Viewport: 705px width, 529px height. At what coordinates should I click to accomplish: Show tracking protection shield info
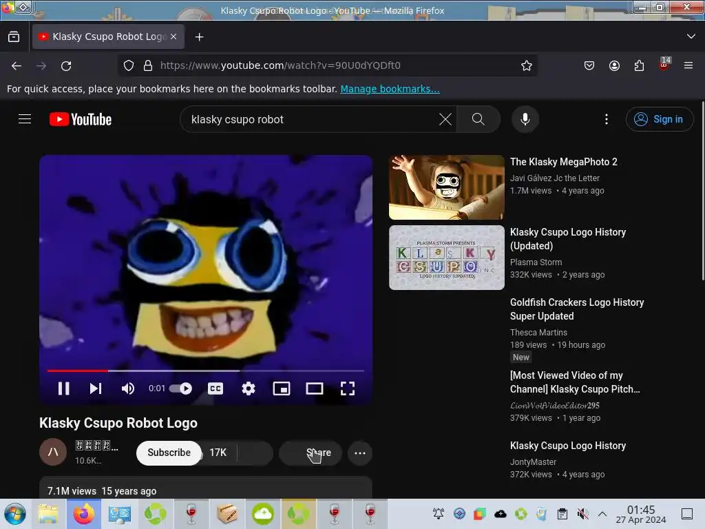129,65
